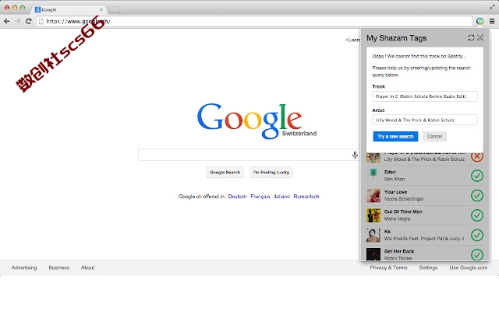Click the Try a new search button
Screen dimensions: 499x311
point(395,137)
